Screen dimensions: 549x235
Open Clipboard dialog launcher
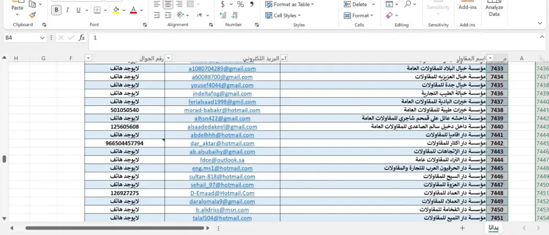point(44,25)
